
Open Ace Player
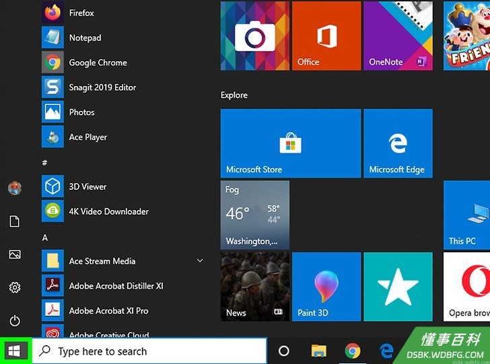click(x=123, y=137)
